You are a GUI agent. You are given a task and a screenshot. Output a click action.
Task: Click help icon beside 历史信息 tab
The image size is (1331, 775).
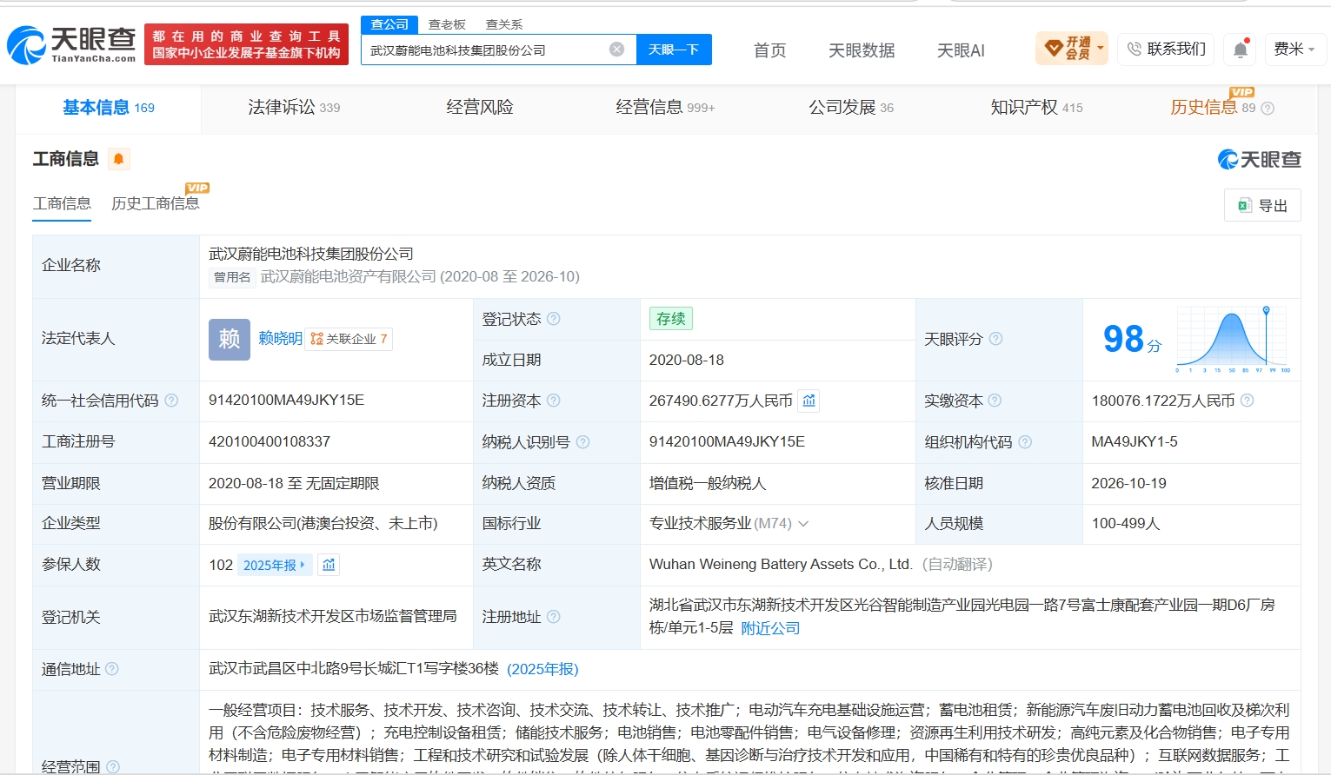(1268, 109)
